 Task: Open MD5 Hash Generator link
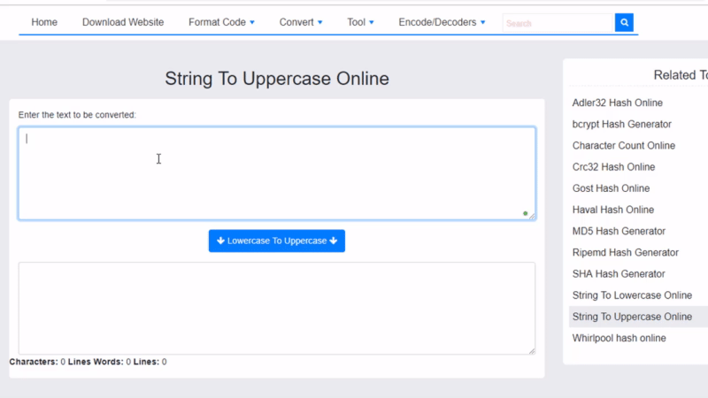619,231
